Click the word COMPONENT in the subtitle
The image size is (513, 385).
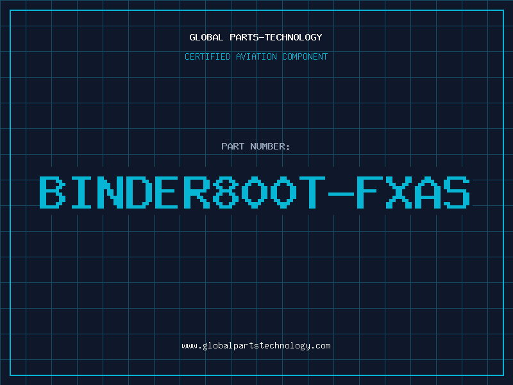pos(304,56)
